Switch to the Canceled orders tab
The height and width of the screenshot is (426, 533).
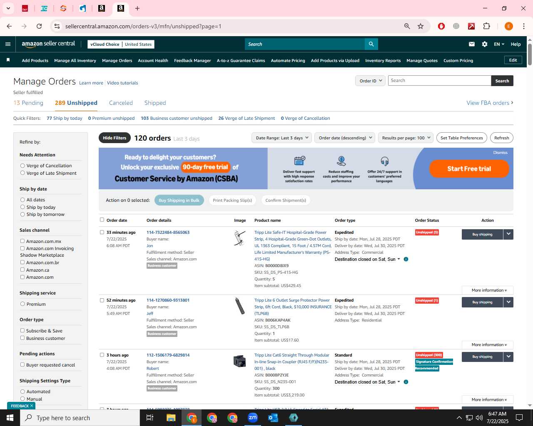(x=121, y=103)
